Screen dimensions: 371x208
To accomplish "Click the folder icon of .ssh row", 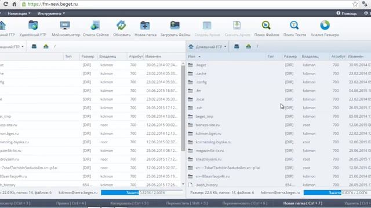I will pos(191,108).
